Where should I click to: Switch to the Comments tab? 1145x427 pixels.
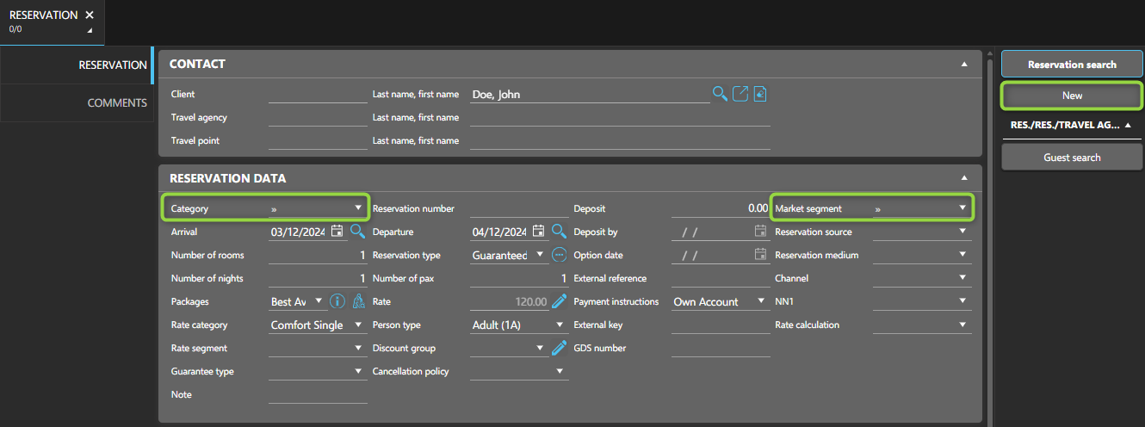[x=117, y=102]
